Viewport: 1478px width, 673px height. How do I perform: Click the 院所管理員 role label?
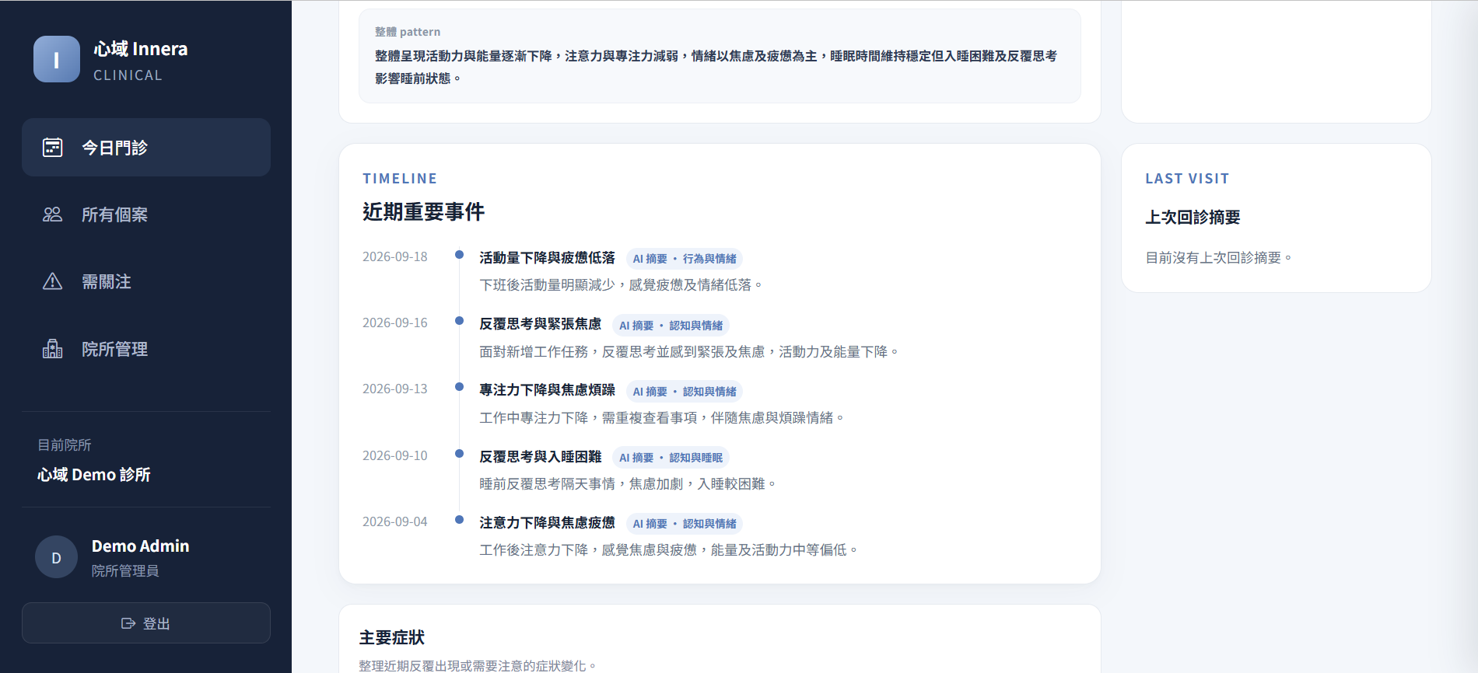point(125,570)
